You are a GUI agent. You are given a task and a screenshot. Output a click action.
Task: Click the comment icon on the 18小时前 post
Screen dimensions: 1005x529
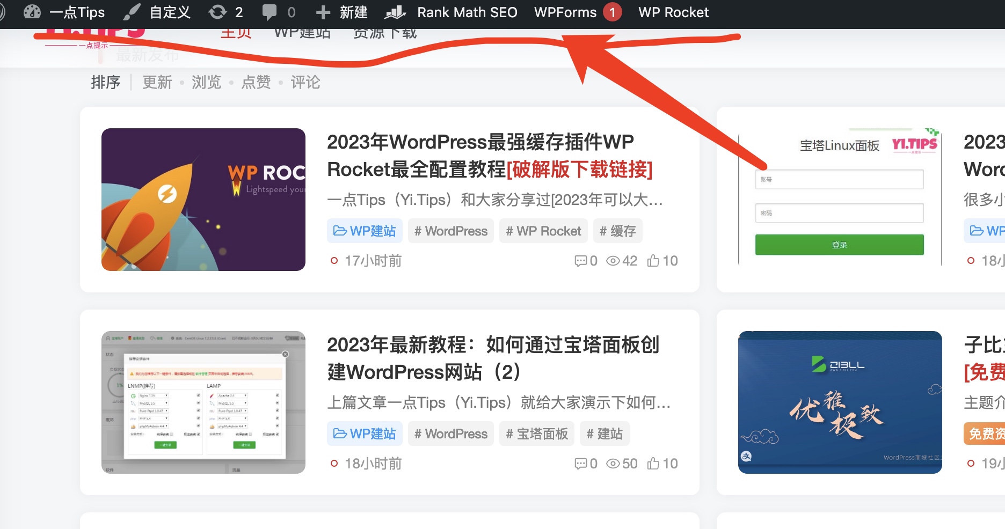[x=580, y=464]
